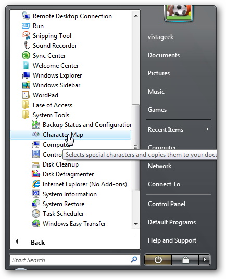Click the Internet Explorer (No Add-ons) icon

click(36, 184)
